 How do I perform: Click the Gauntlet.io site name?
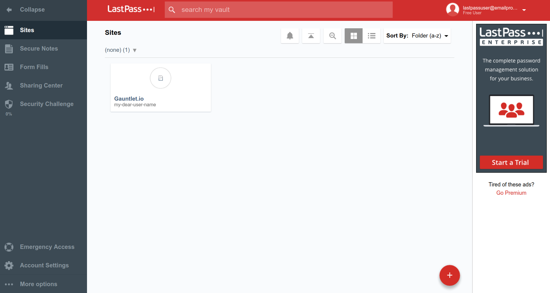coord(129,99)
